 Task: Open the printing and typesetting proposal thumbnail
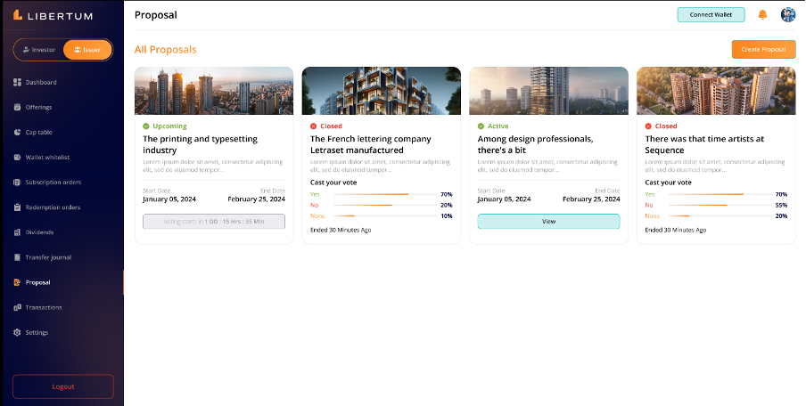pos(214,91)
